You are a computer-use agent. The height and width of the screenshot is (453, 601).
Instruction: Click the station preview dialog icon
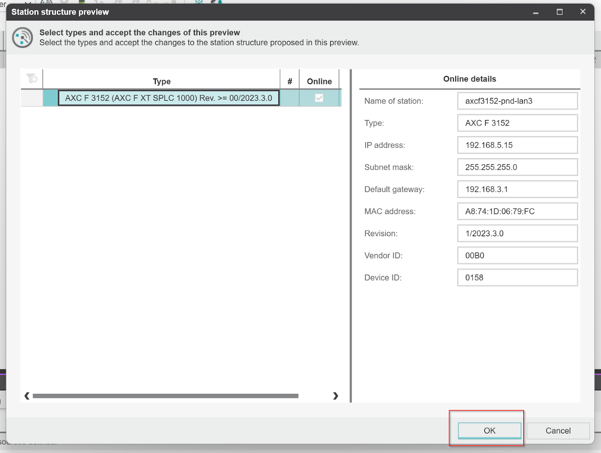(23, 37)
